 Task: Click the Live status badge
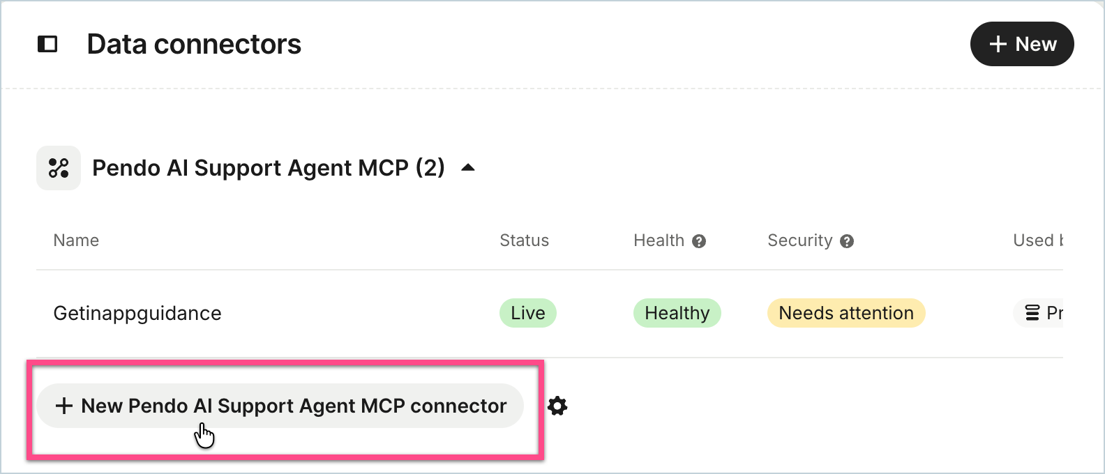point(528,313)
